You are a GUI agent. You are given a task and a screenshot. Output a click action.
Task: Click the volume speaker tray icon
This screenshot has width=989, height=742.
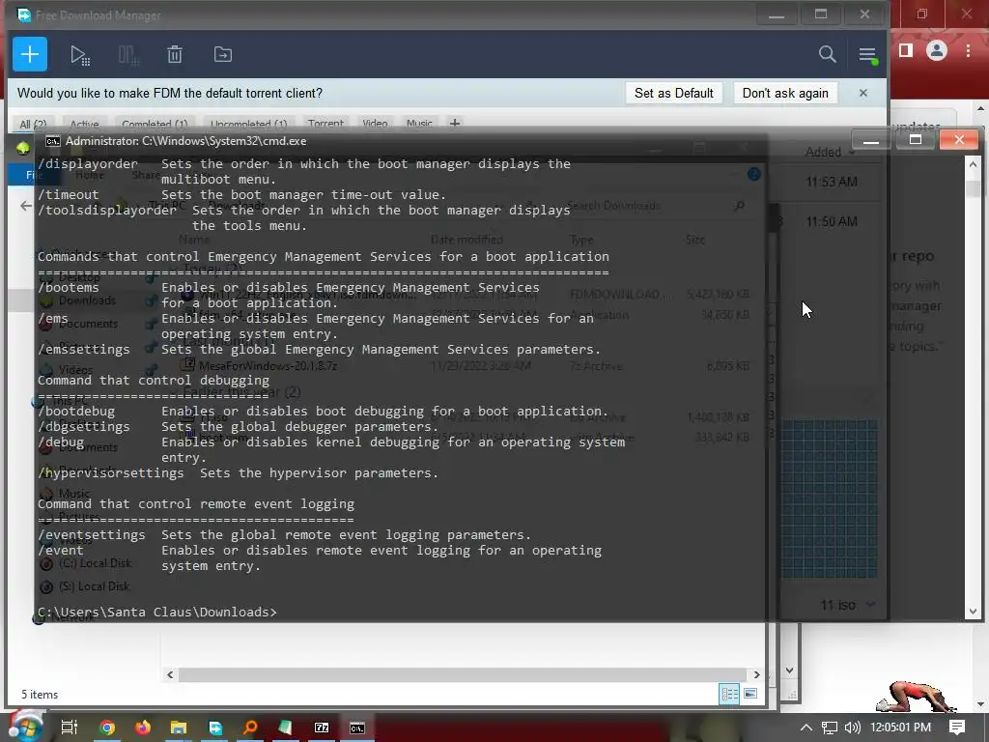(x=852, y=728)
